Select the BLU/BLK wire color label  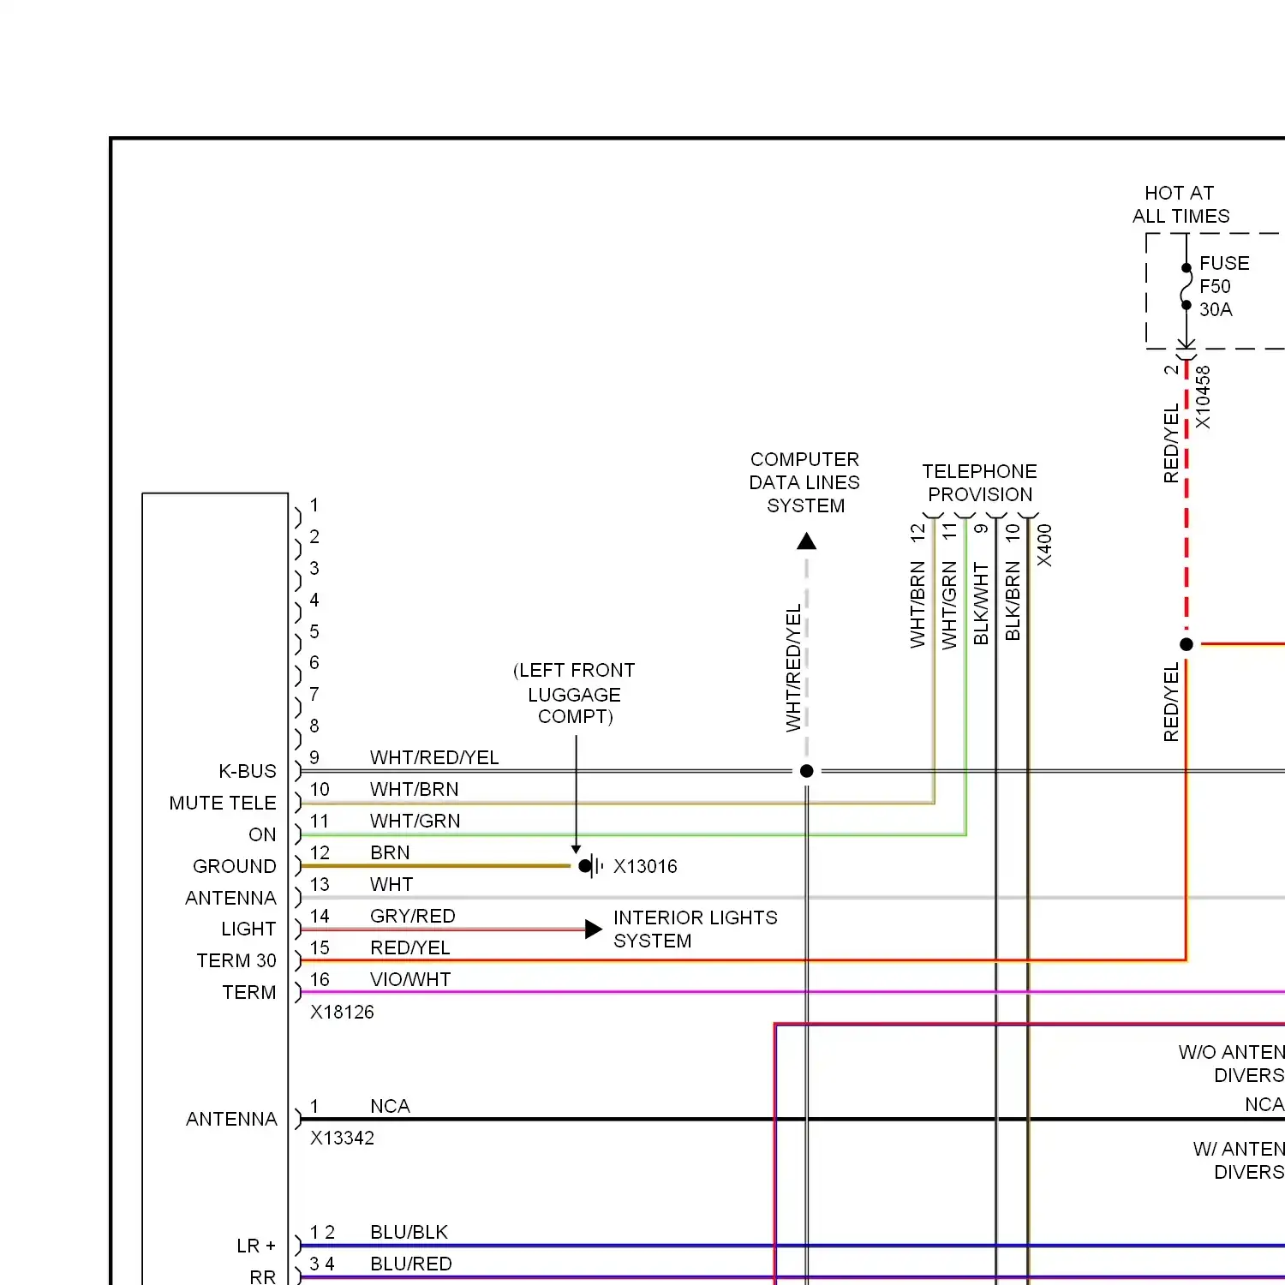coord(409,1232)
